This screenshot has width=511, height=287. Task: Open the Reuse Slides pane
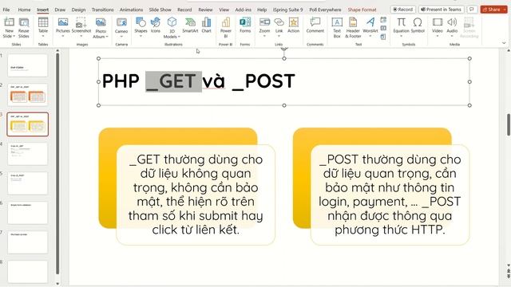click(x=23, y=28)
